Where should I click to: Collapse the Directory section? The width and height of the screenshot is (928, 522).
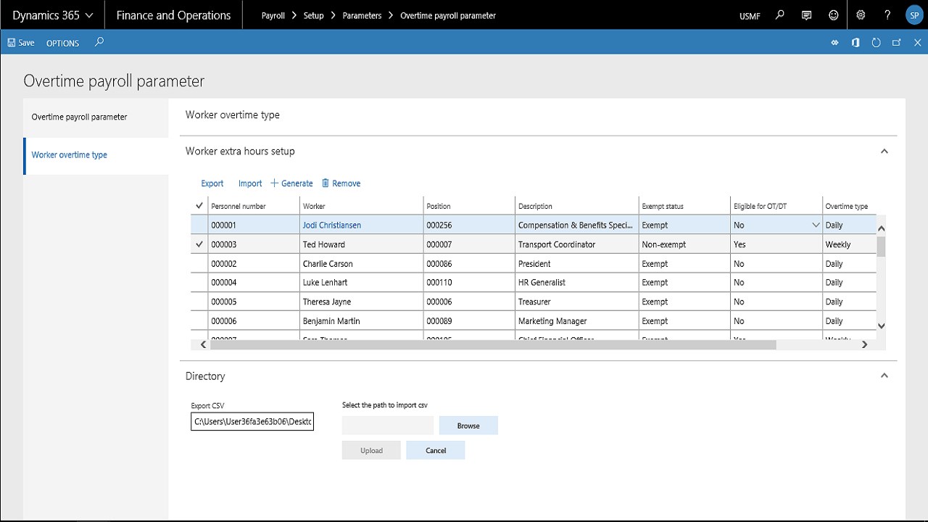coord(884,376)
